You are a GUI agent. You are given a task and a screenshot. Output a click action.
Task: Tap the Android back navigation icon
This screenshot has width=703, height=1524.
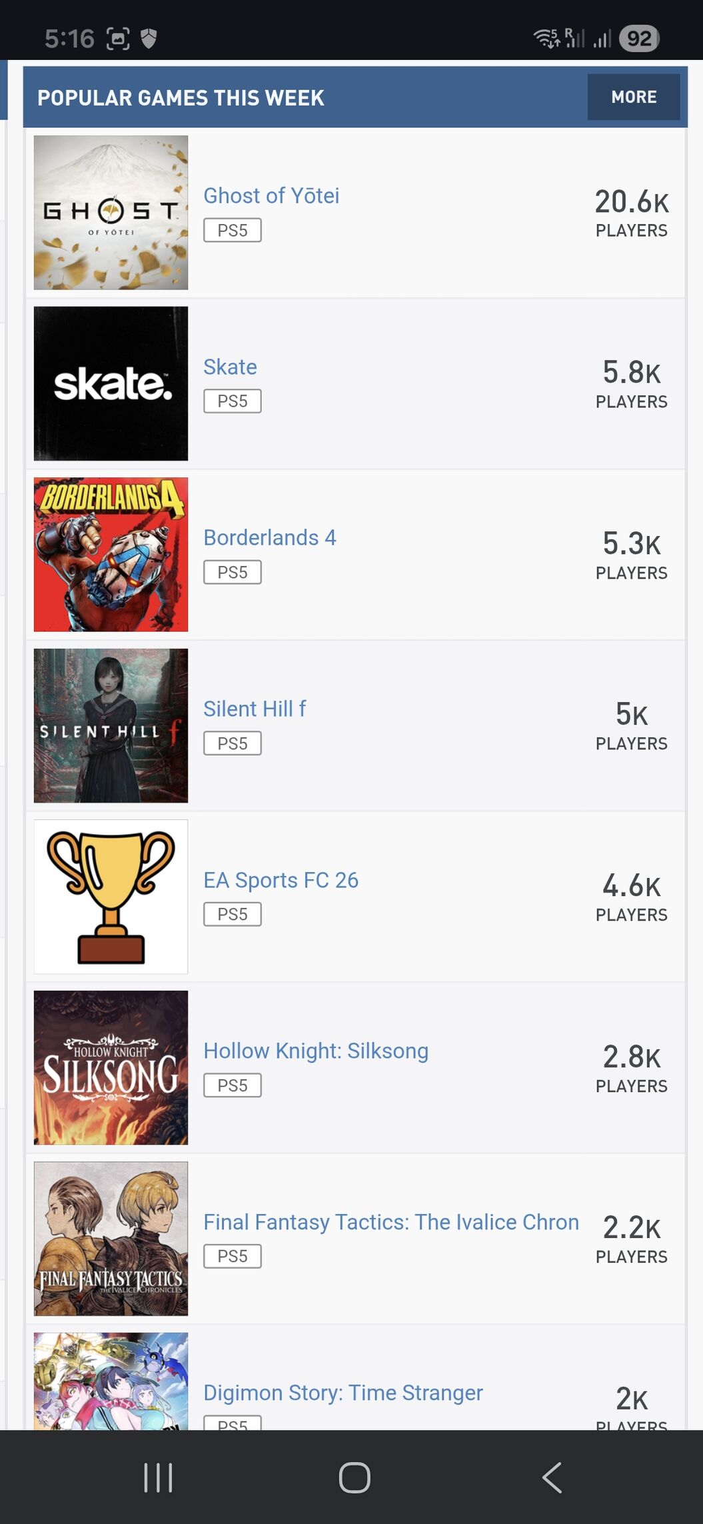coord(552,1477)
